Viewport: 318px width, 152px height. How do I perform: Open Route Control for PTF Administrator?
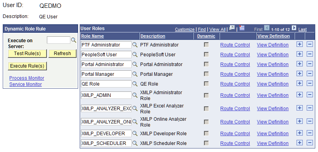pos(235,45)
